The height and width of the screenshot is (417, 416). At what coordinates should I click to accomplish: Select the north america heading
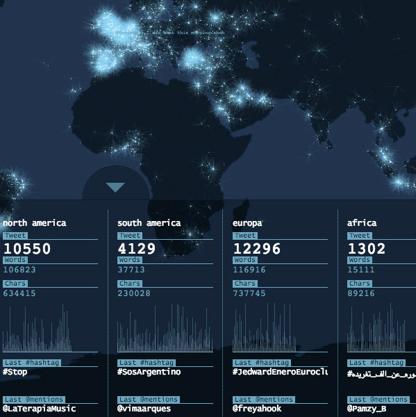[x=34, y=223]
